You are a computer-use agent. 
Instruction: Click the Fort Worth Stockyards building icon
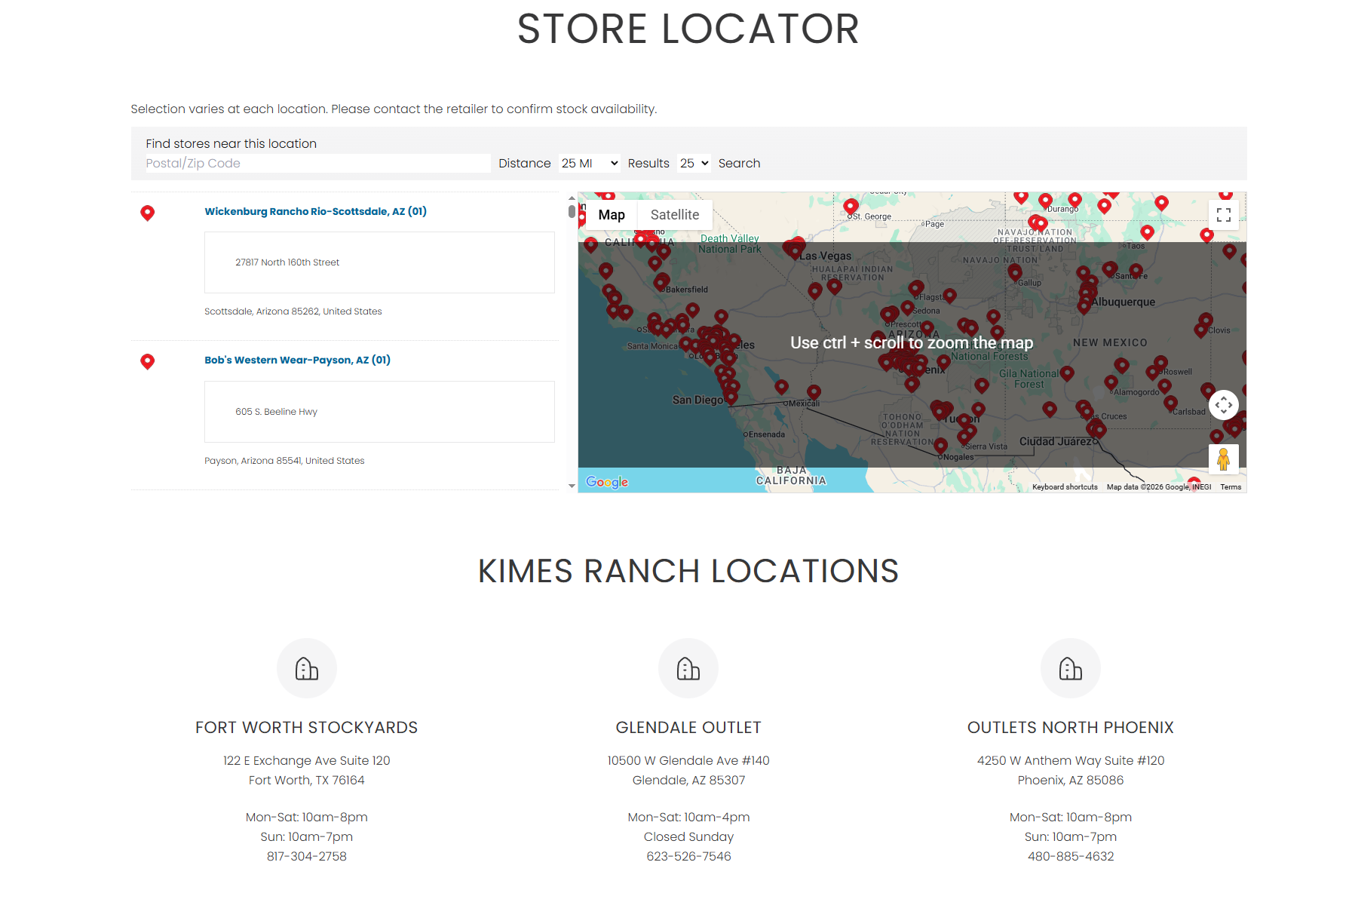306,669
